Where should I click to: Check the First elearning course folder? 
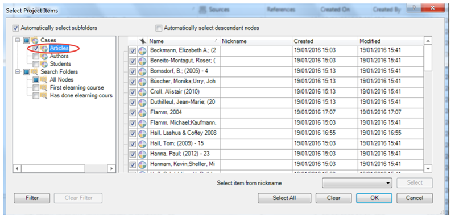pos(36,88)
